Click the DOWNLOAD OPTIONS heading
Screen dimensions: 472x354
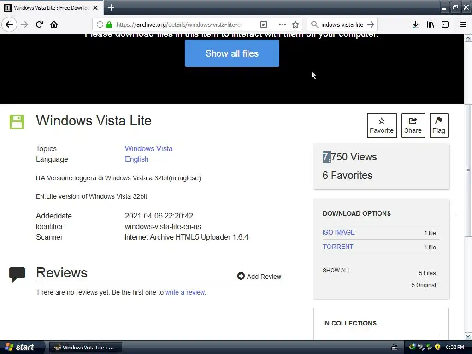pos(357,213)
